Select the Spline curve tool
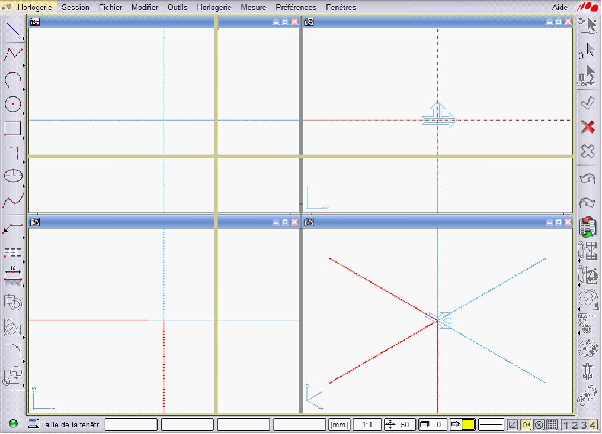The image size is (602, 434). [12, 200]
